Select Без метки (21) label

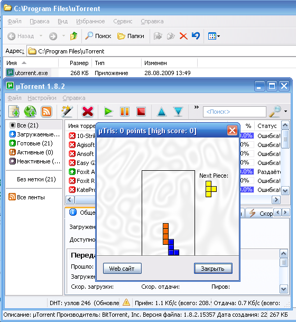36,179
